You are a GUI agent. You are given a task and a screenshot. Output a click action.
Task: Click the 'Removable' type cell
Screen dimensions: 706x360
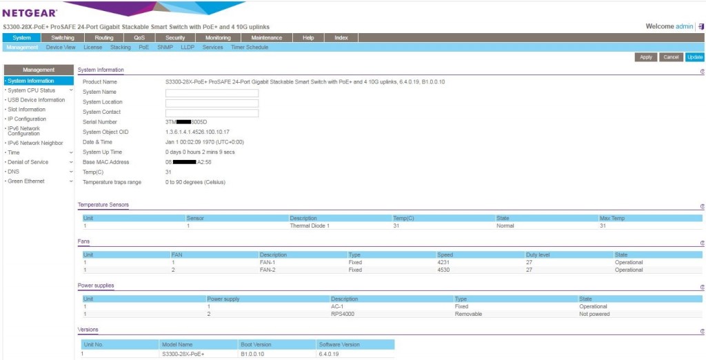pos(468,314)
